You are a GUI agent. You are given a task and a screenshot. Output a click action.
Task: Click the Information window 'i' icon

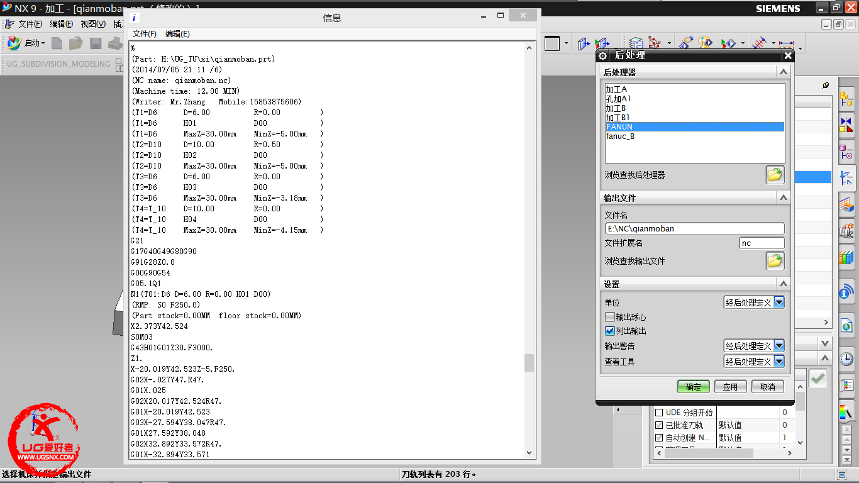tap(133, 18)
